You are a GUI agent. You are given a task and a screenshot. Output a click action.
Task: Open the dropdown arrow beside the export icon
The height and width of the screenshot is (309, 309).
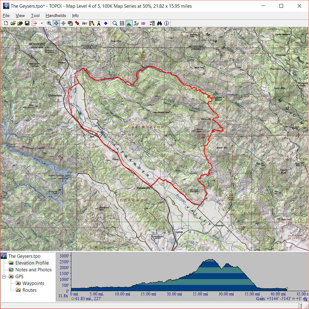click(42, 23)
